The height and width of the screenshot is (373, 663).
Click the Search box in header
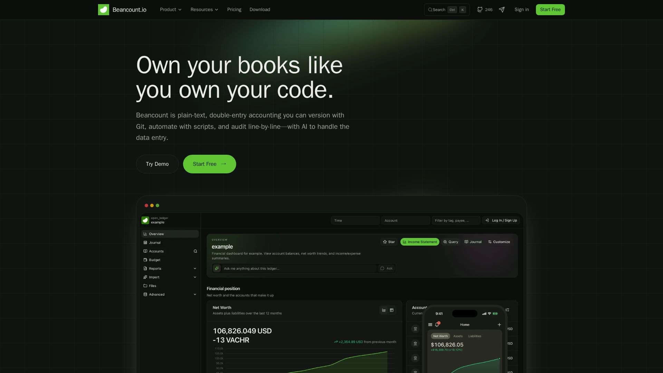pos(447,10)
